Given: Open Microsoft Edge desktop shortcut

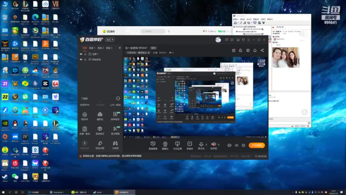Looking at the screenshot, I should [x=35, y=19].
